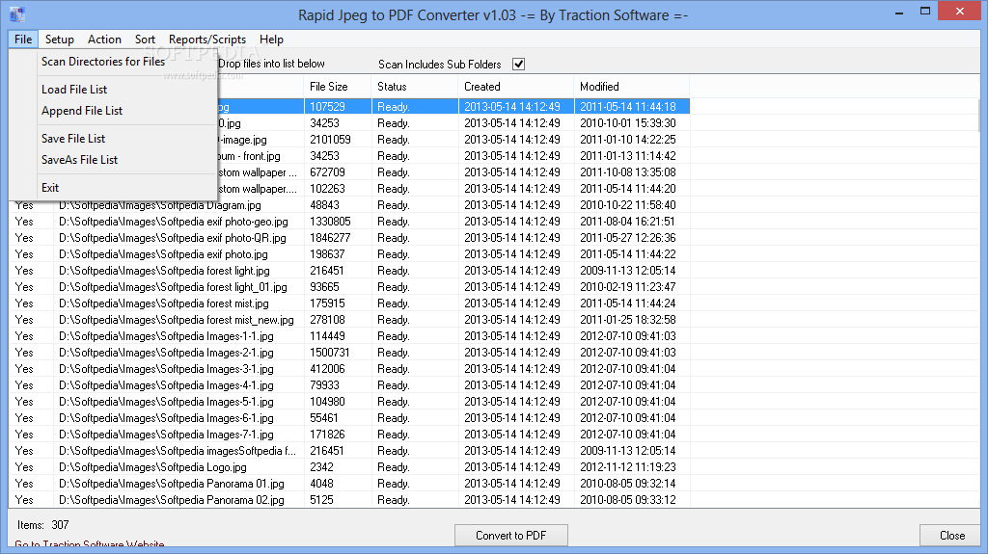988x554 pixels.
Task: Click file size value 2101059
Action: point(330,140)
